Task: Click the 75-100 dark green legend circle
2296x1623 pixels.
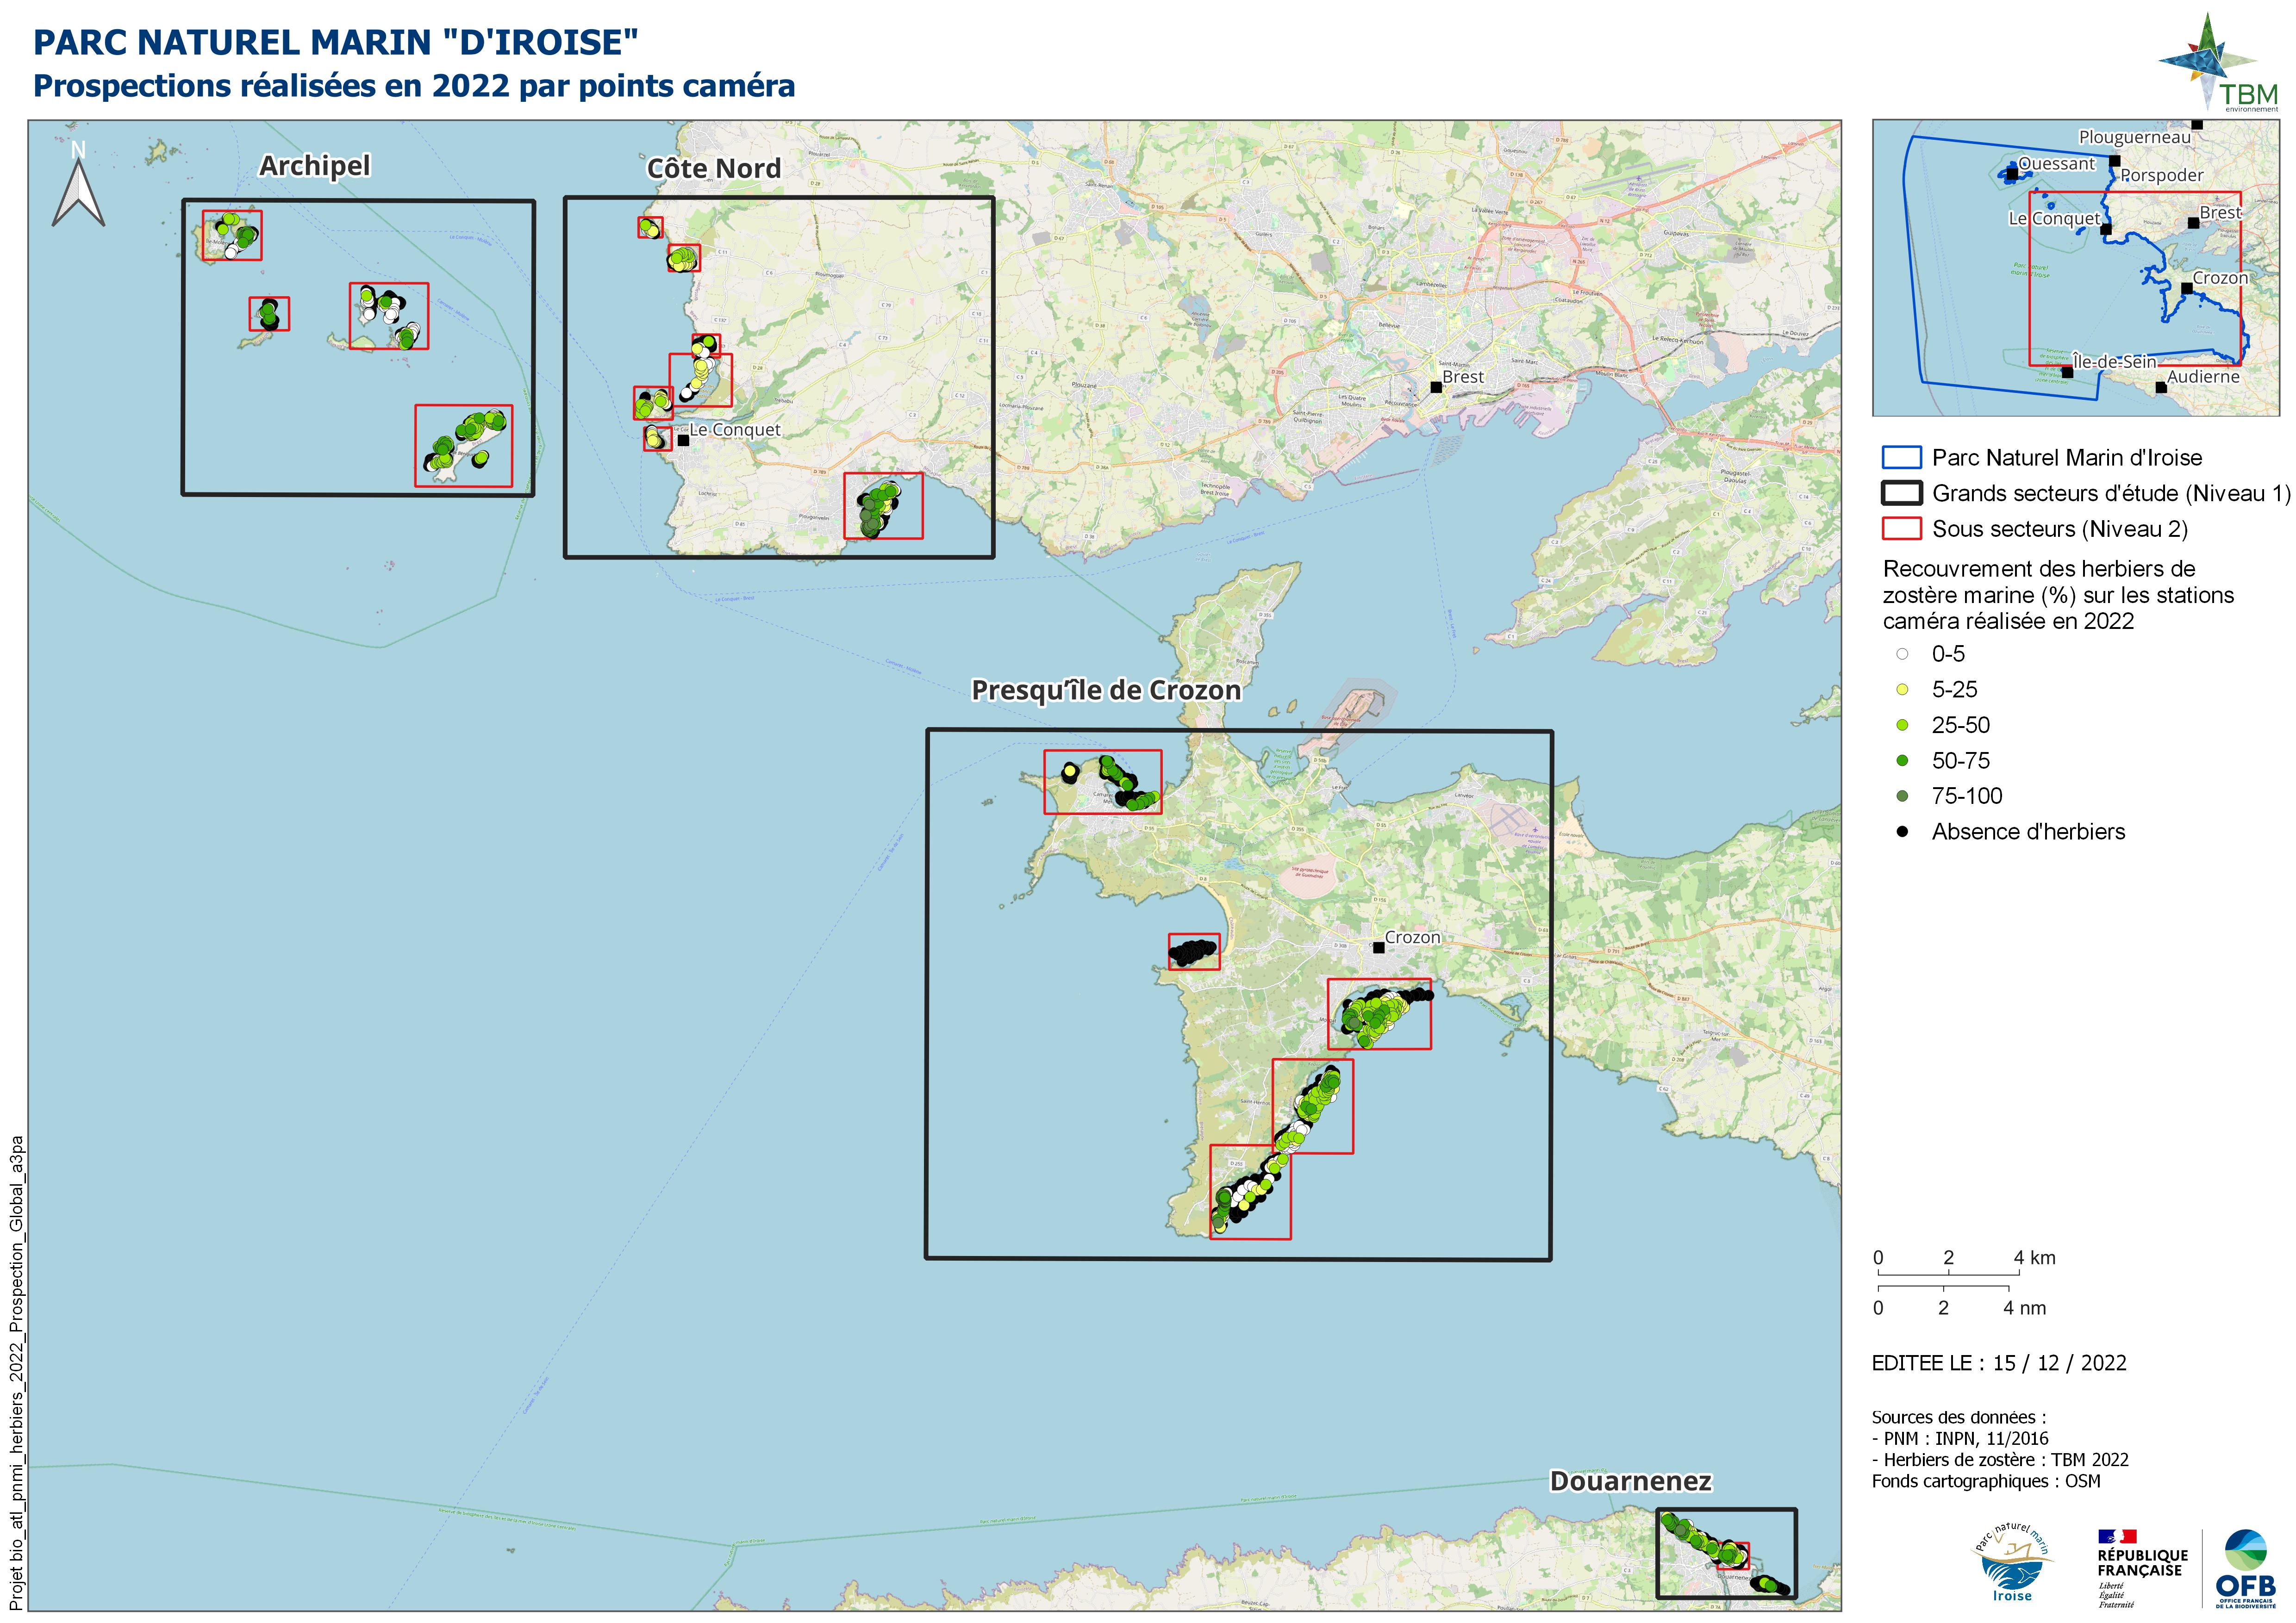Action: pos(1902,796)
